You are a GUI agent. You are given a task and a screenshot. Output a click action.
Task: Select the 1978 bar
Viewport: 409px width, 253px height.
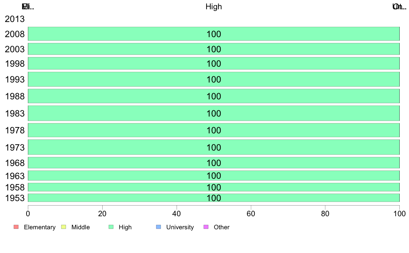(214, 130)
